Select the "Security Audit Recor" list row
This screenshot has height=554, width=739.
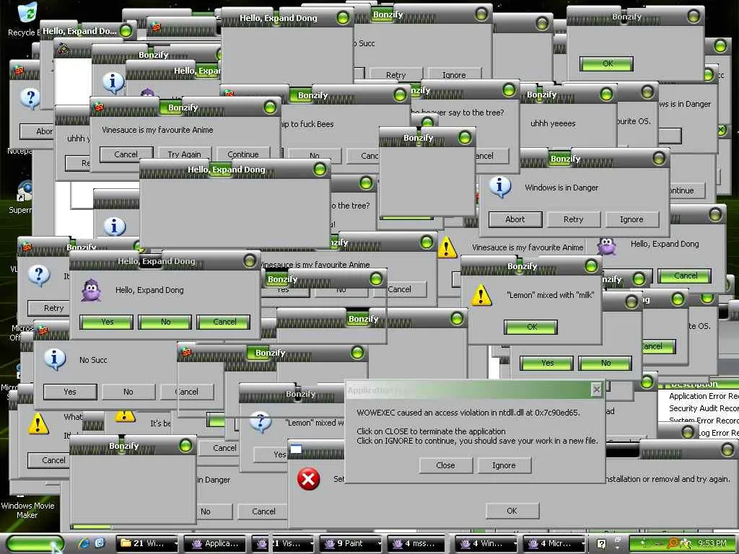click(x=699, y=408)
